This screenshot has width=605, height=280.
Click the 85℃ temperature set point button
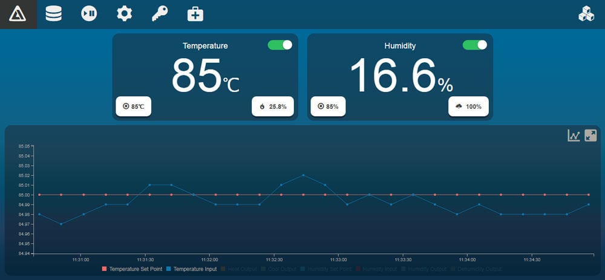pyautogui.click(x=134, y=106)
